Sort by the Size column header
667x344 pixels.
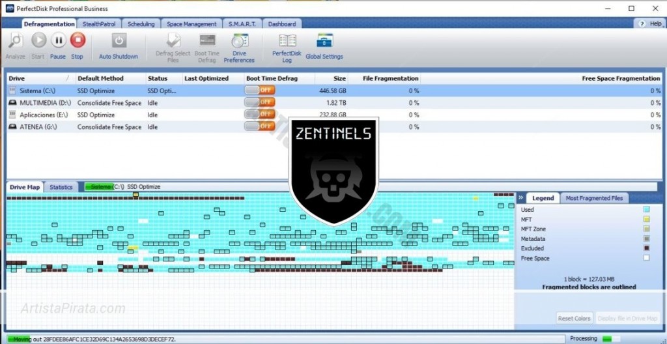332,78
